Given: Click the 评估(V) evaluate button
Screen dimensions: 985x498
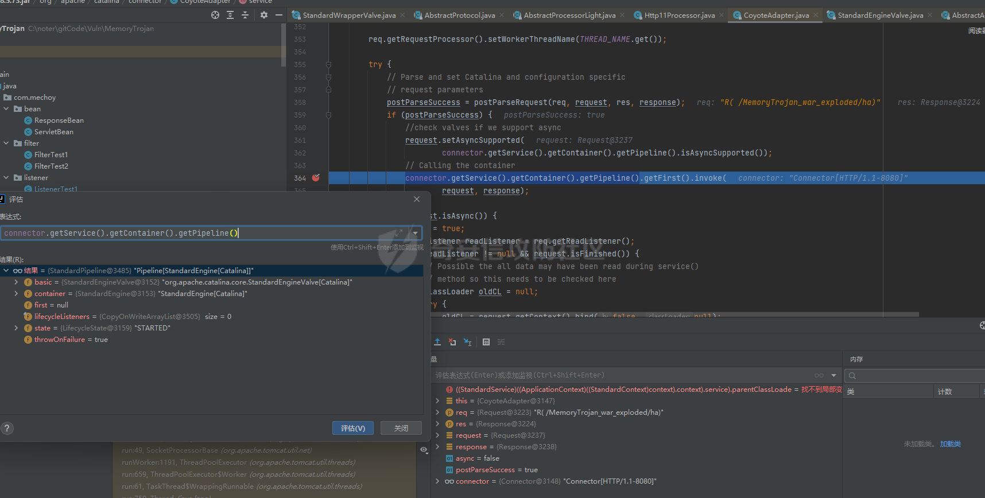Looking at the screenshot, I should 353,428.
